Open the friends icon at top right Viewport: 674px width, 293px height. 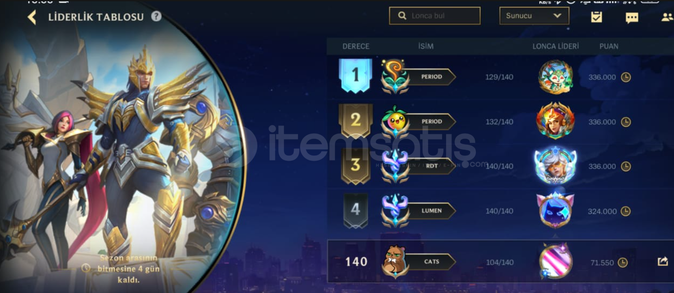[x=667, y=17]
